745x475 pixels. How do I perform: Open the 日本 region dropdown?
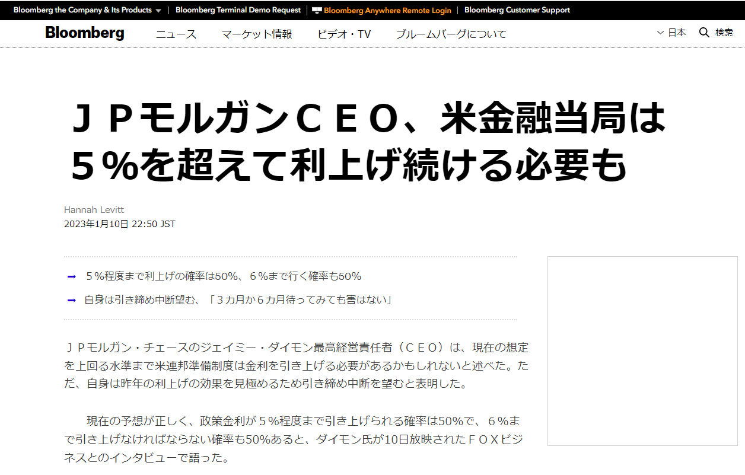tap(671, 33)
